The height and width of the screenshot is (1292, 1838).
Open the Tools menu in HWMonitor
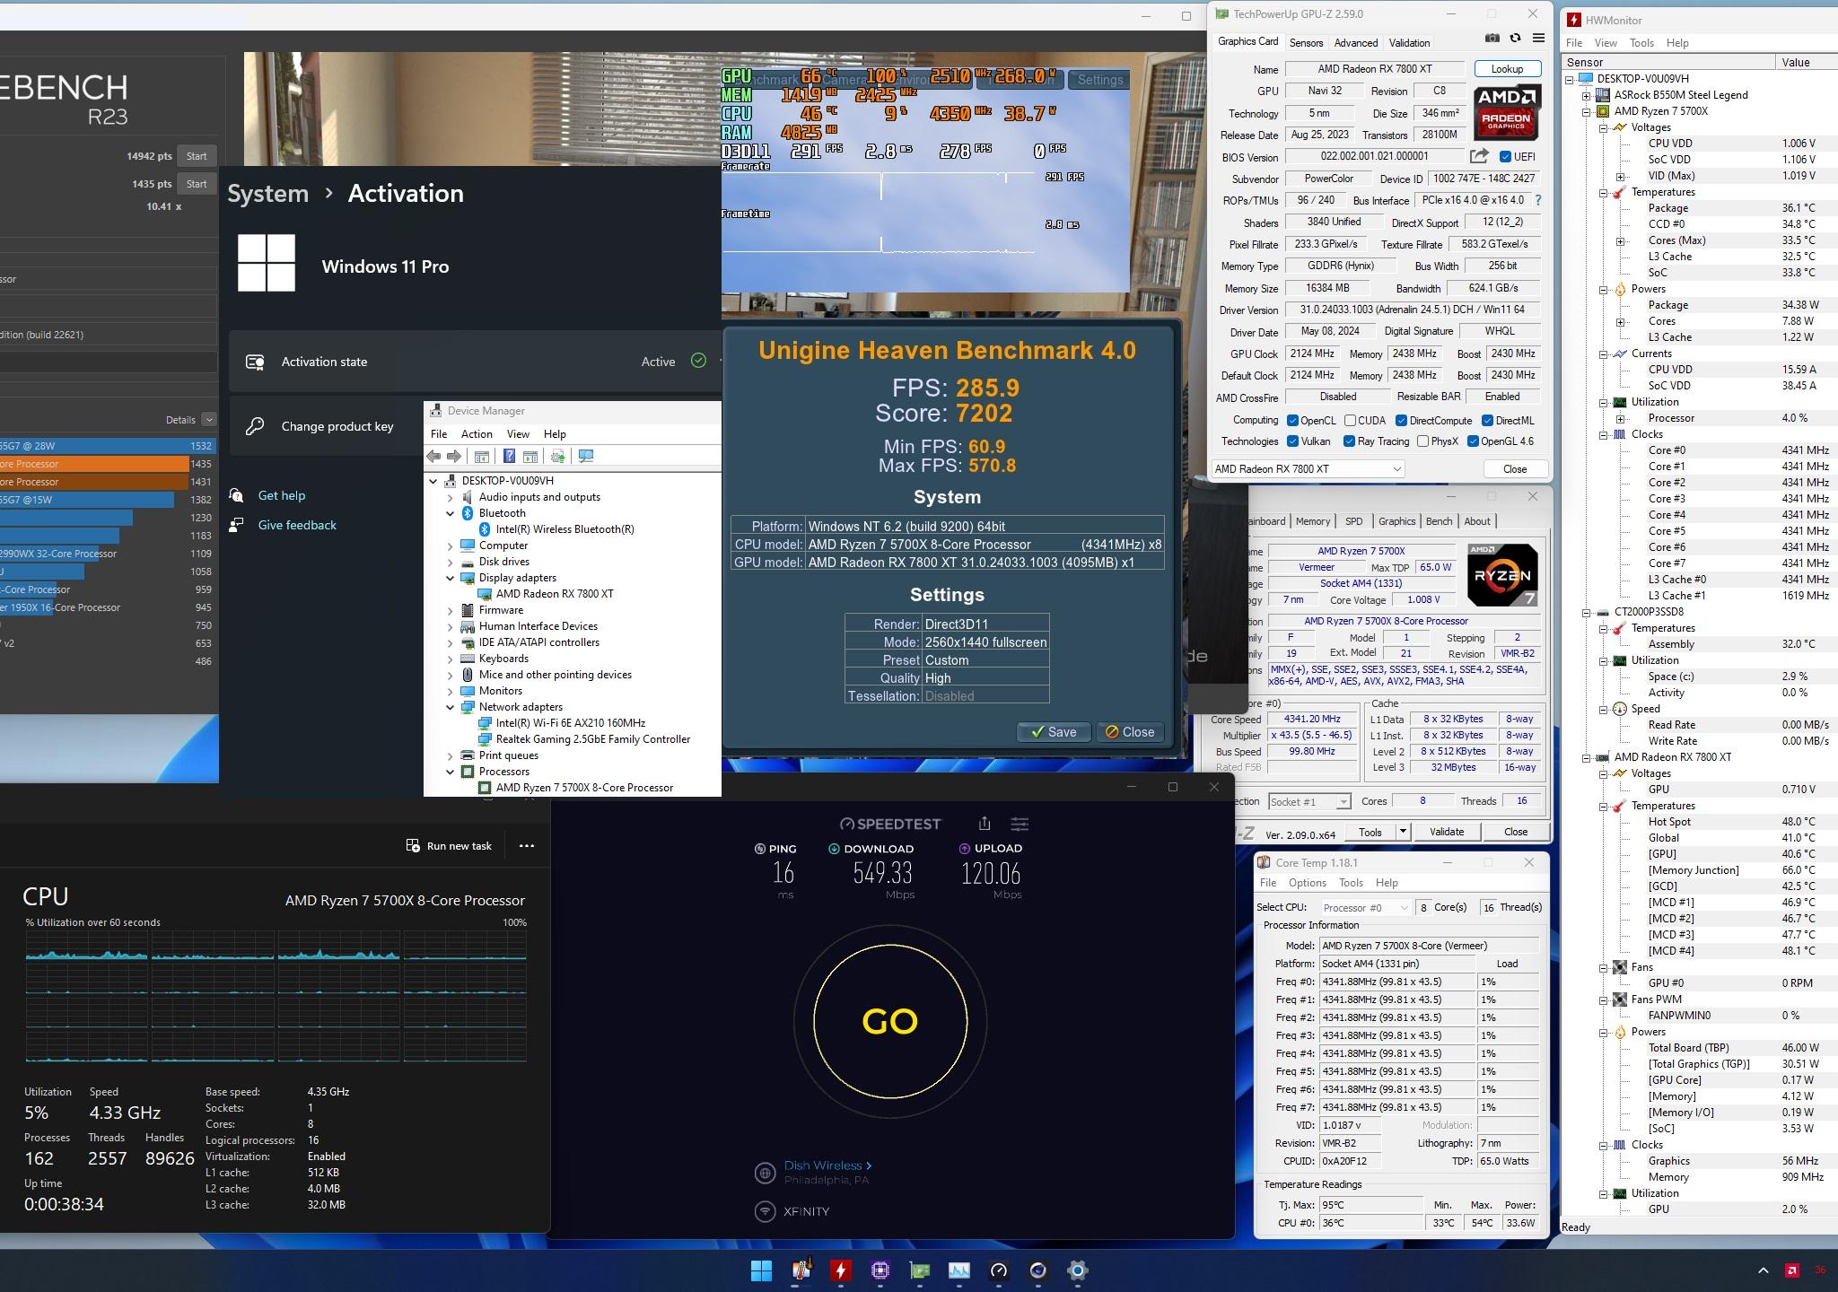[x=1641, y=43]
